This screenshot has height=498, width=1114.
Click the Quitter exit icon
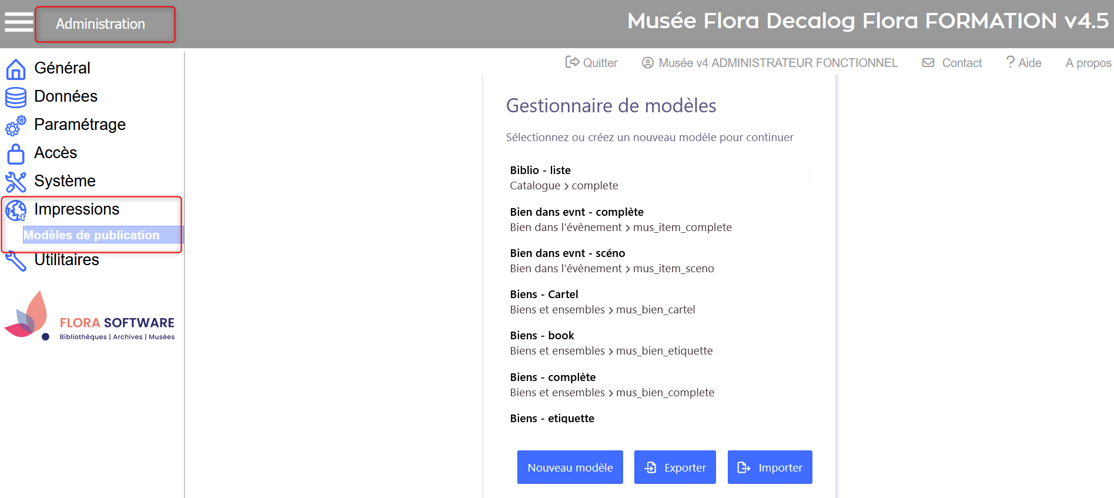[x=572, y=62]
